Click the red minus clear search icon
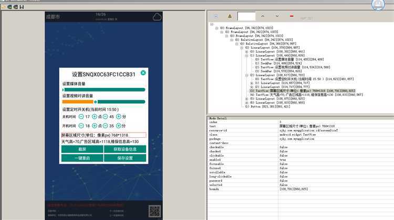Screen dimensions: 394x220 pyautogui.click(x=292, y=16)
